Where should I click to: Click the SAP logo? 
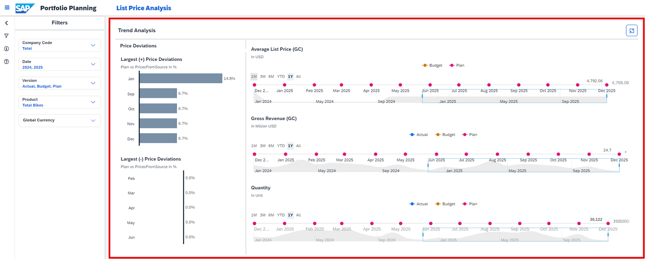[x=25, y=8]
